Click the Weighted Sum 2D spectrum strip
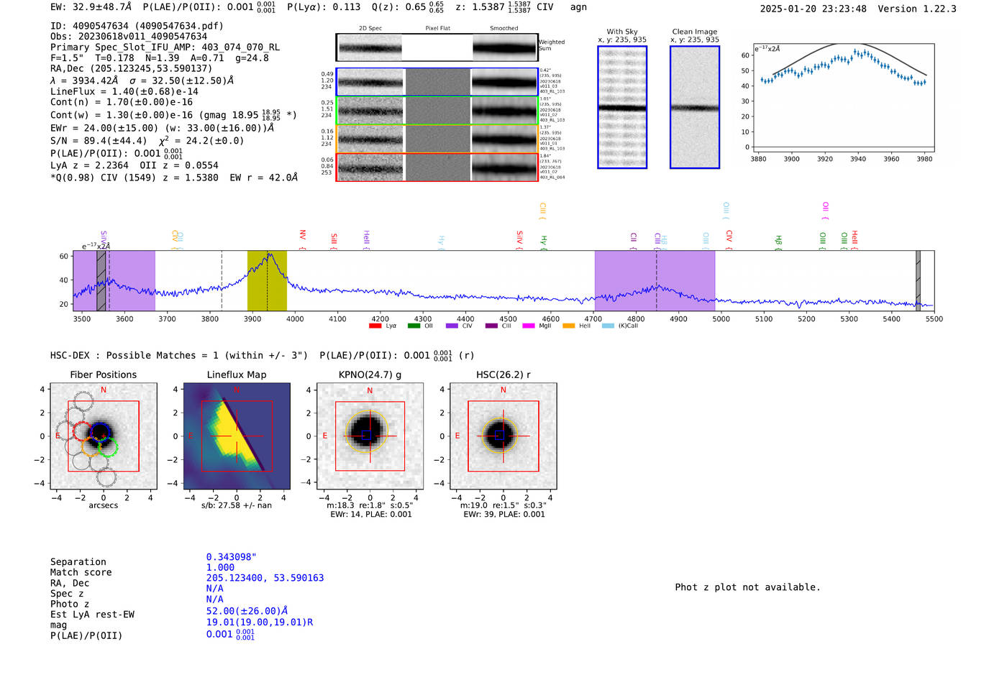The width and height of the screenshot is (1007, 685). tap(437, 47)
